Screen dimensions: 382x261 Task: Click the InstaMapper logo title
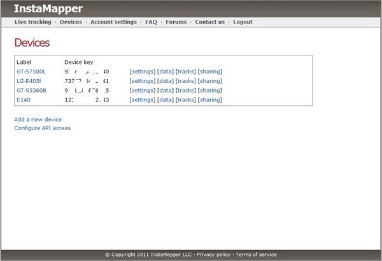48,9
